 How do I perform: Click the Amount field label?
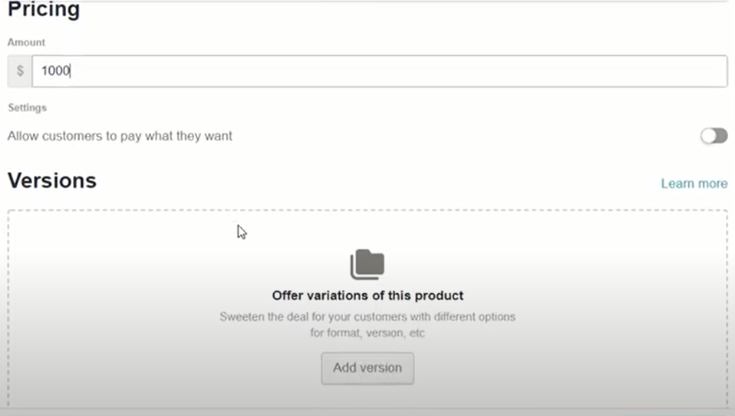pos(26,42)
